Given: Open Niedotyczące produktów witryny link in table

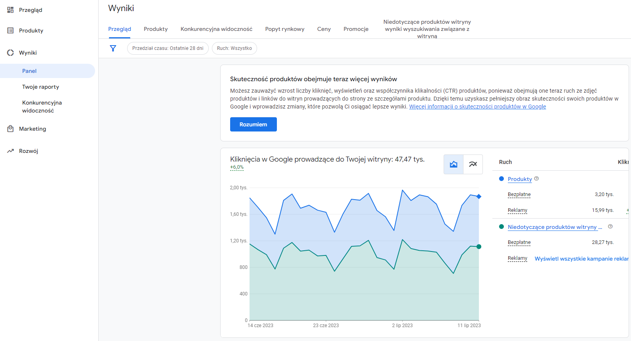Looking at the screenshot, I should (555, 227).
